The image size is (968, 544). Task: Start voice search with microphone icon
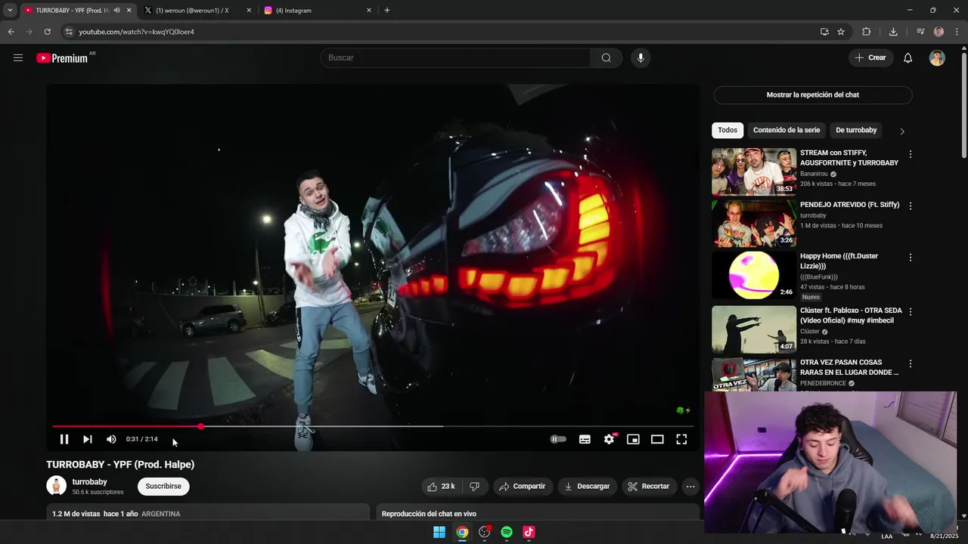(641, 58)
